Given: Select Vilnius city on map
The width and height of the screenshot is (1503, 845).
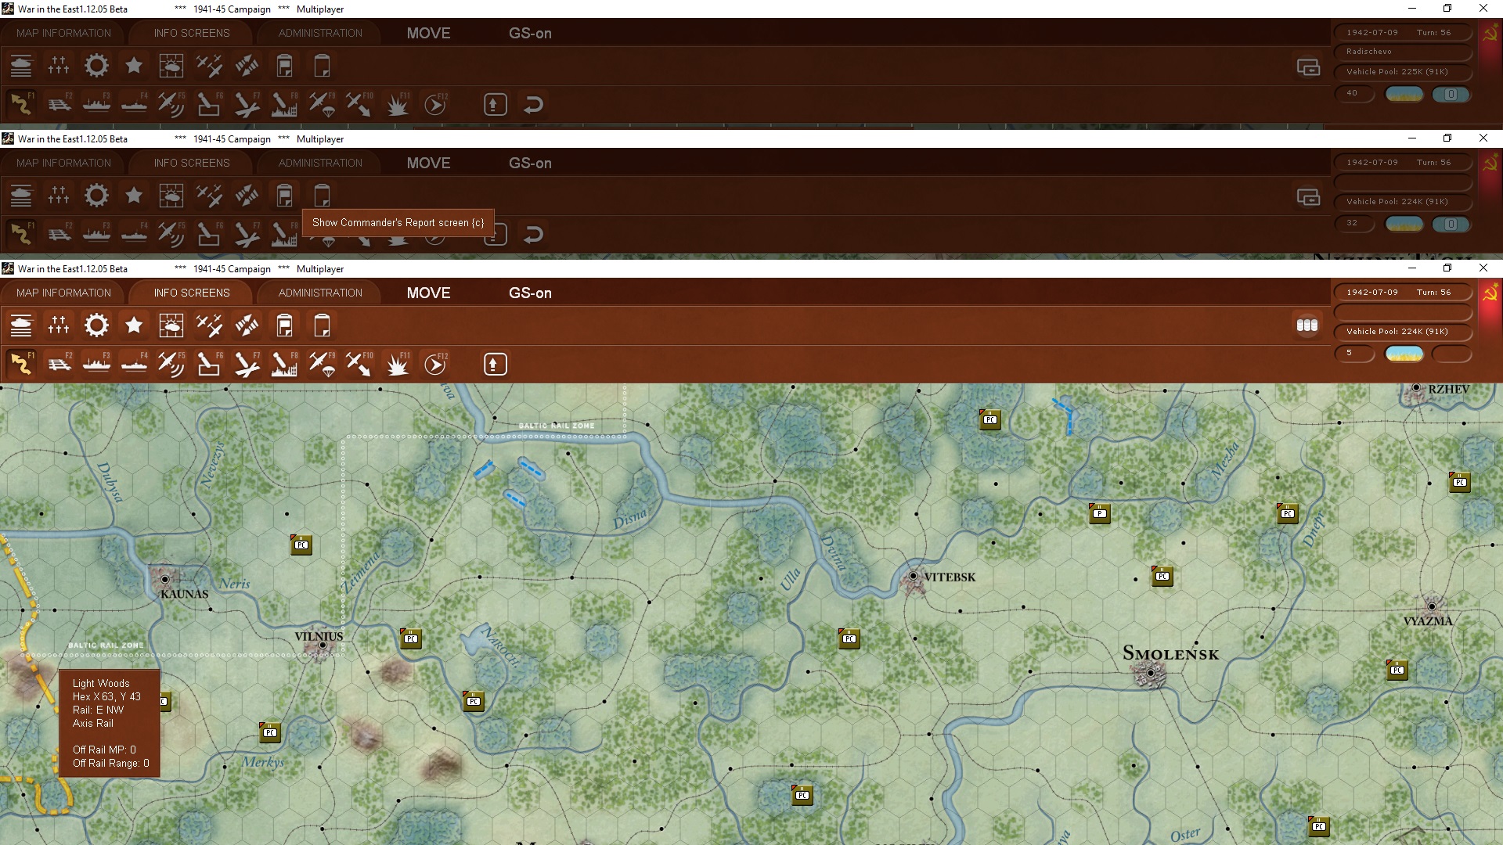Looking at the screenshot, I should coord(321,645).
